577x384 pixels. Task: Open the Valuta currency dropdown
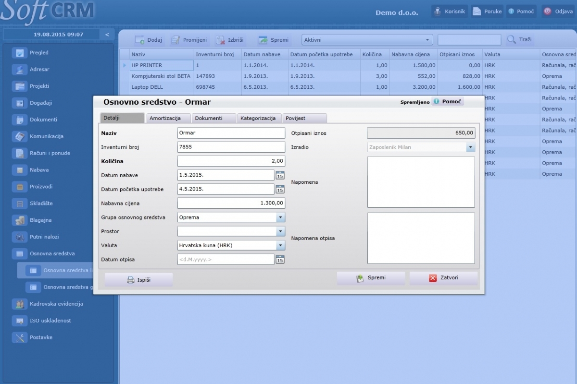point(280,245)
